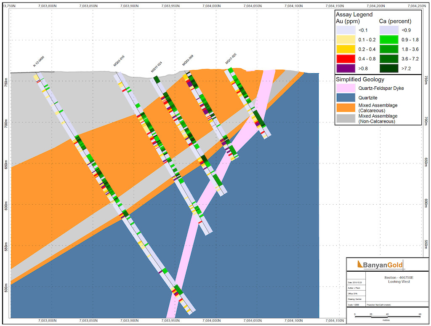
Task: Click the grey Non-Calcareous legend swatch
Action: tap(346, 118)
